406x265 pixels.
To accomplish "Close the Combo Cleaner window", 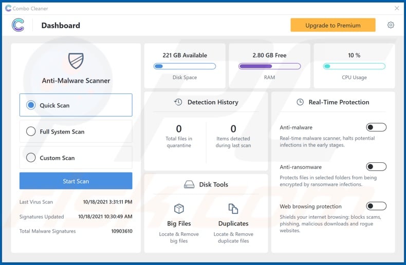I will [397, 8].
